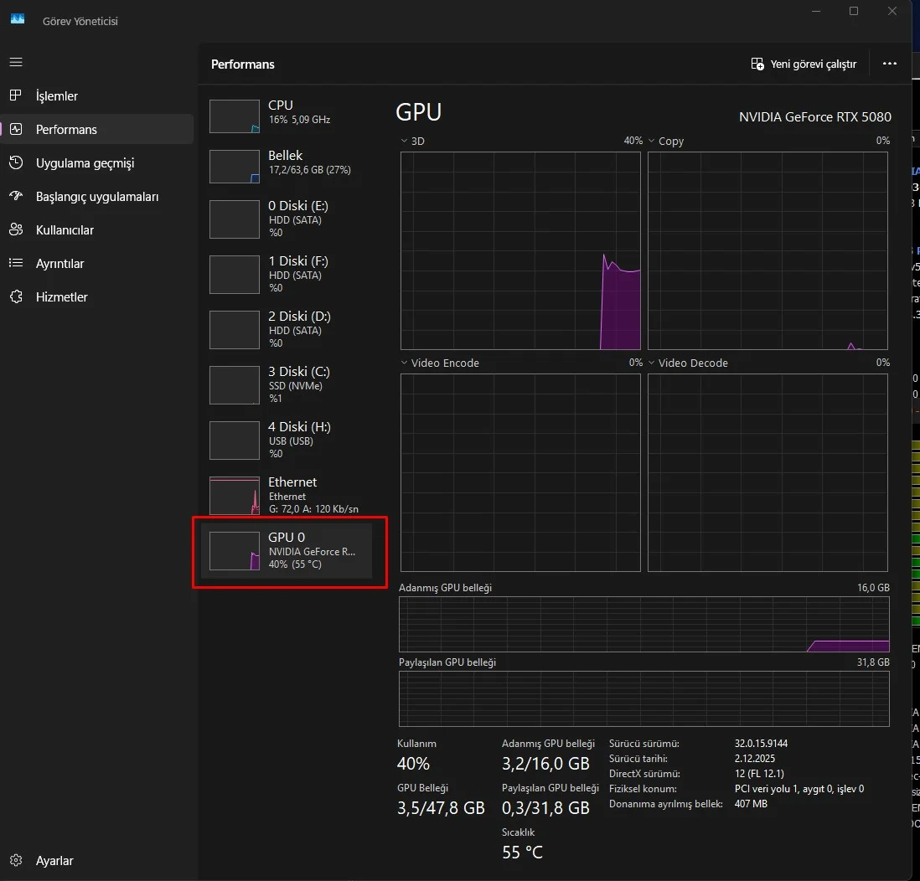Viewport: 920px width, 881px height.
Task: Open Ayarlar settings gear icon
Action: pyautogui.click(x=16, y=860)
